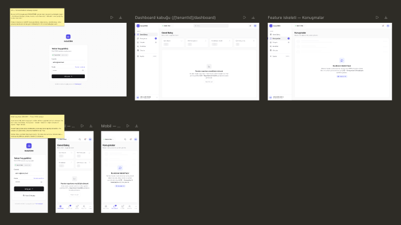Viewport: 401px width, 225px height.
Task: Expand user profile at Dashboard kabuğu sidebar bottom
Action: point(147,97)
